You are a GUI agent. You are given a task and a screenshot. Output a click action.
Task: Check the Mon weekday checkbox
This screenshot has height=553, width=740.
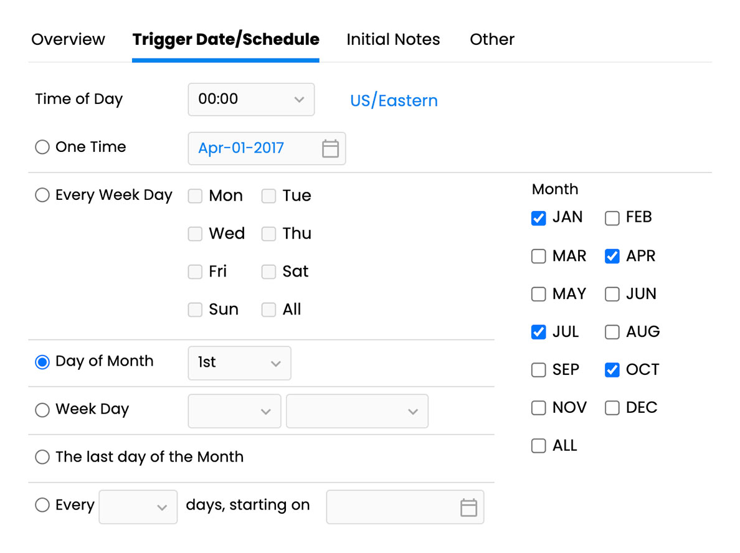(195, 196)
